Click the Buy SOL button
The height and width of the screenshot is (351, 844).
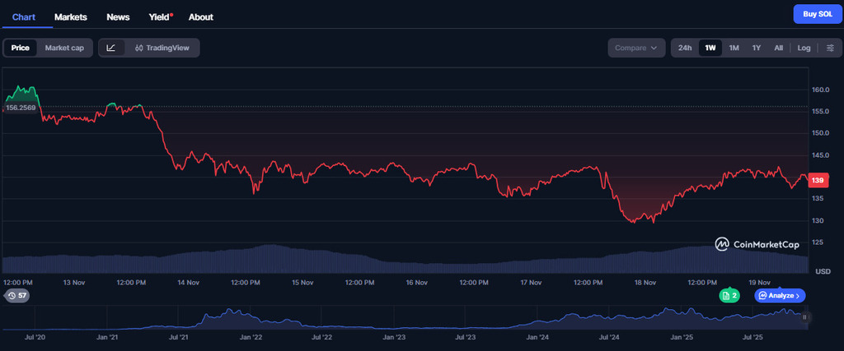point(816,14)
